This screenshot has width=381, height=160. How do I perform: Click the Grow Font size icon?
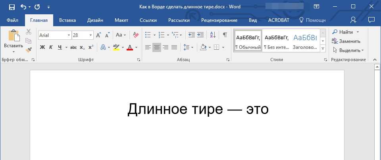(98, 35)
